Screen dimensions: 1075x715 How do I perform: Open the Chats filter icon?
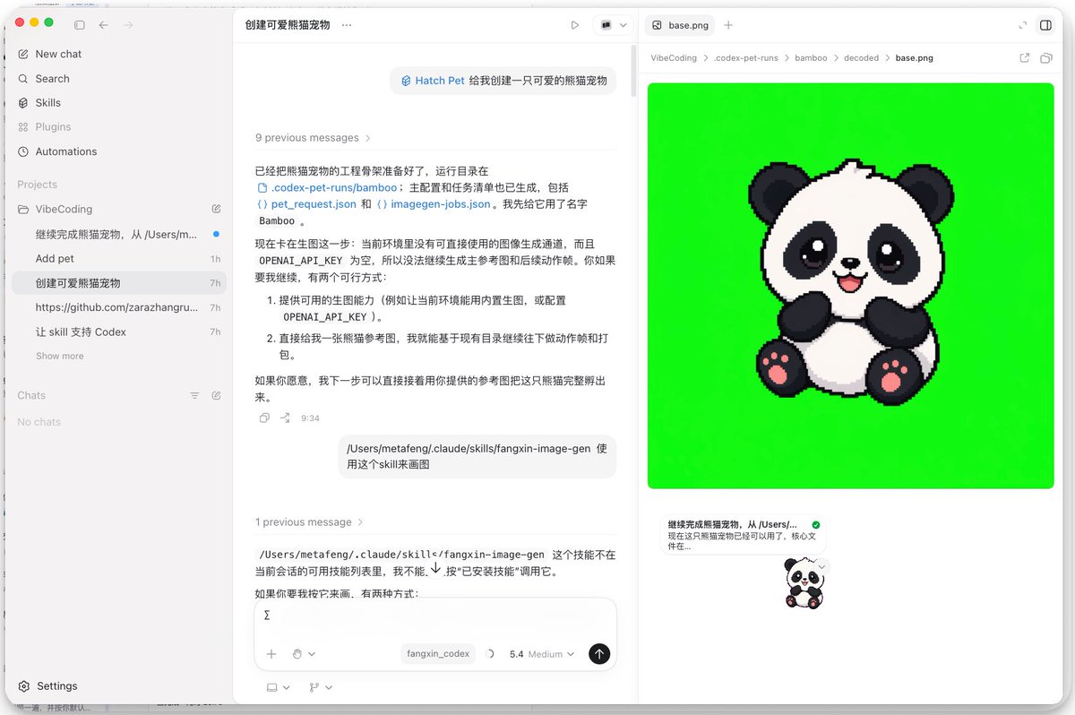194,395
